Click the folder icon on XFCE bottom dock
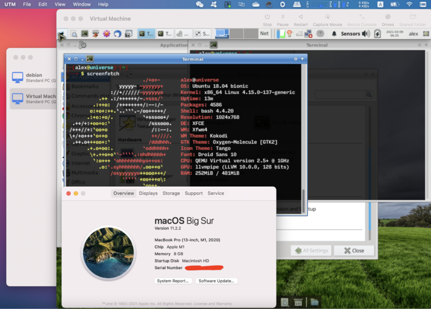 (314, 302)
